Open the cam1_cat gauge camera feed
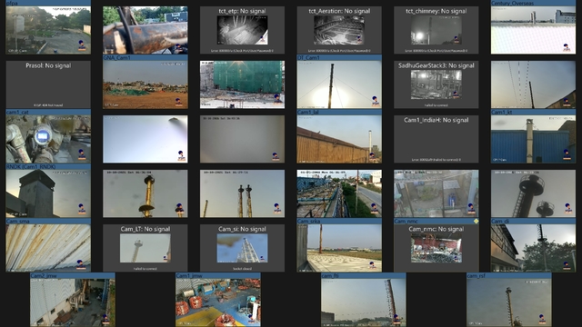The image size is (582, 327). 48,139
